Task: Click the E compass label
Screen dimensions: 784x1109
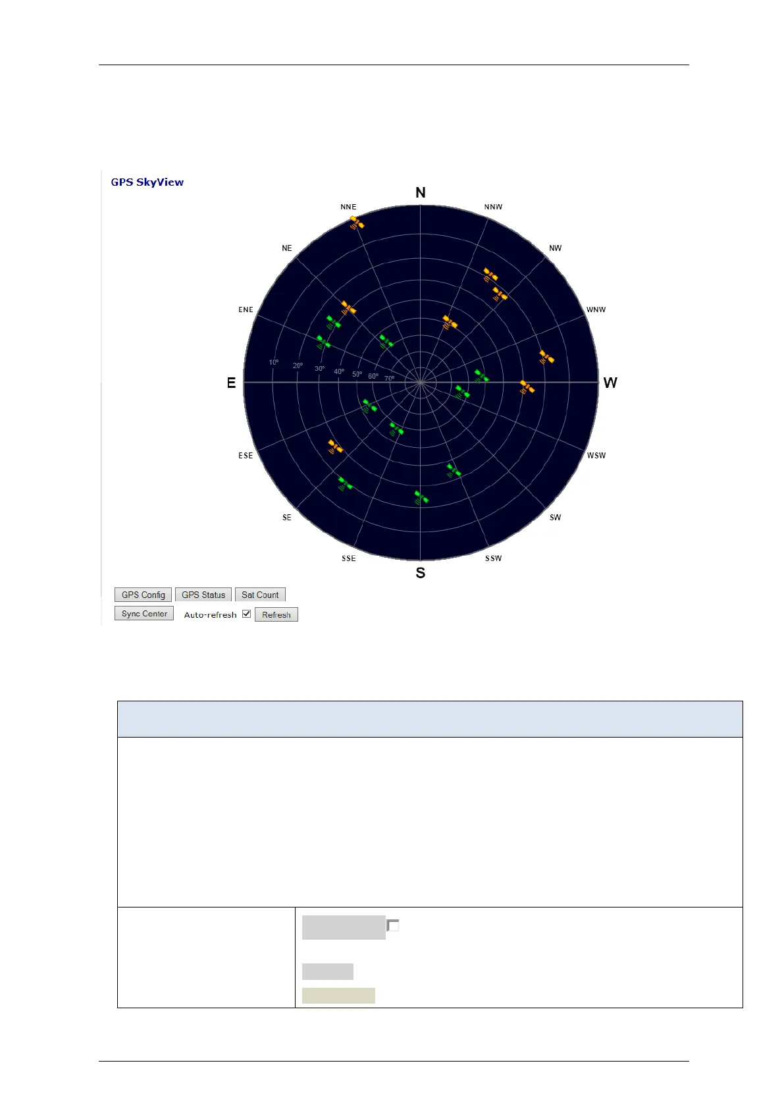Action: (x=231, y=383)
